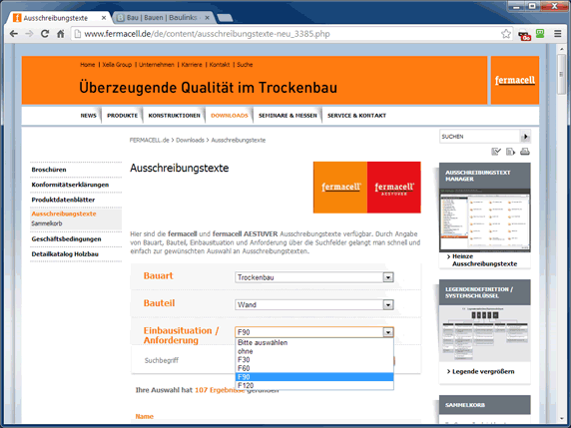The height and width of the screenshot is (428, 571).
Task: Click the Home link in the header
Action: 88,65
